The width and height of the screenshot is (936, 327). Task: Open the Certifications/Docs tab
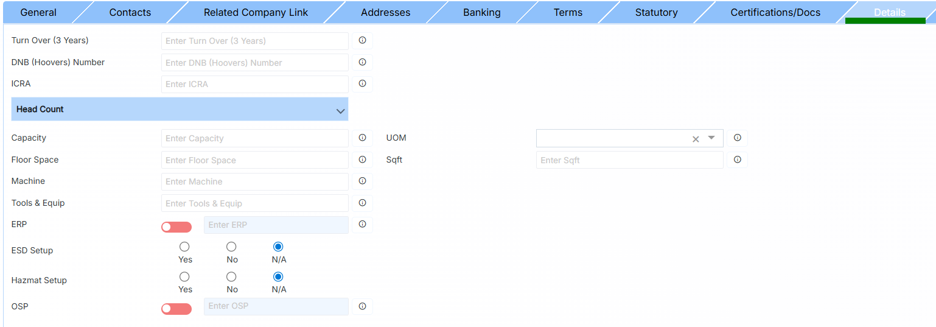775,12
